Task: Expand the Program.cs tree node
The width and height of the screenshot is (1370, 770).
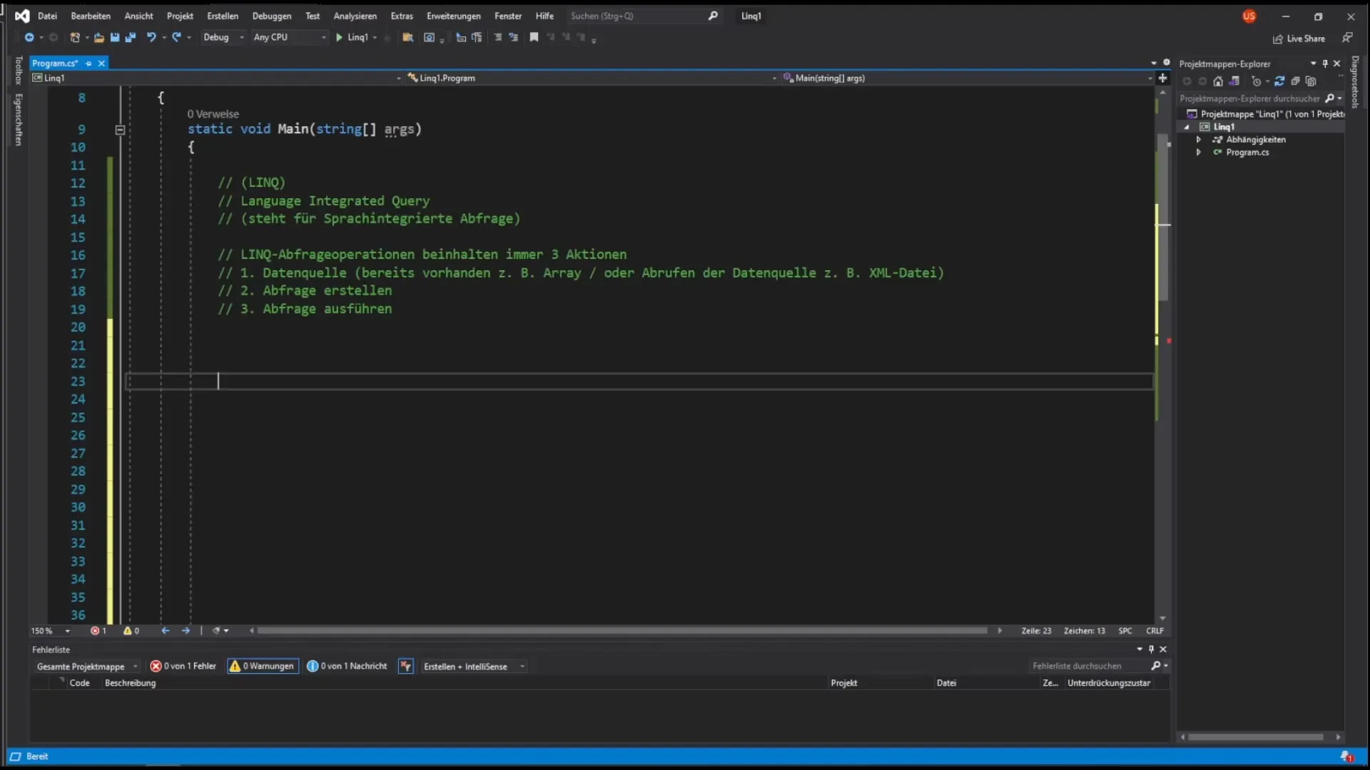Action: [1199, 153]
